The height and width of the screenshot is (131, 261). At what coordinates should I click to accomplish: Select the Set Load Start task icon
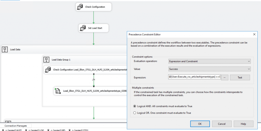tap(83, 28)
